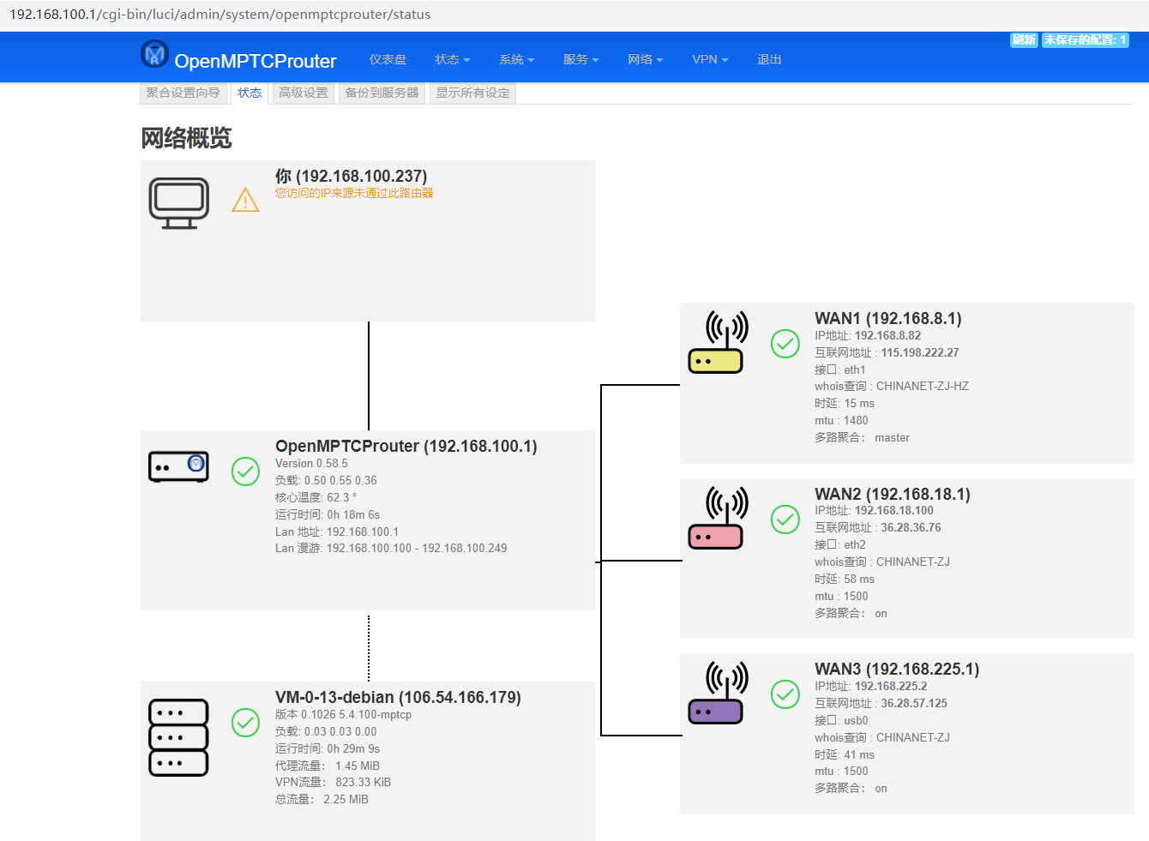Click the orange warning triangle icon
The image size is (1149, 841).
click(x=245, y=200)
